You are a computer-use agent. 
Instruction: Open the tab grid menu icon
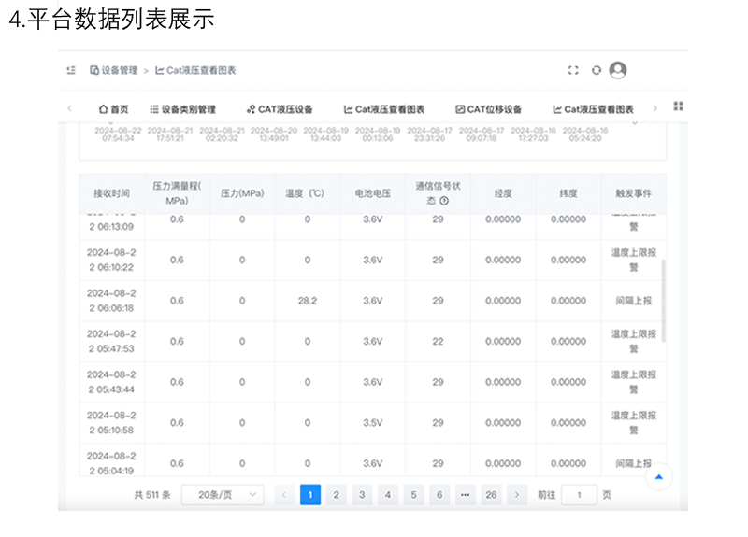click(679, 107)
